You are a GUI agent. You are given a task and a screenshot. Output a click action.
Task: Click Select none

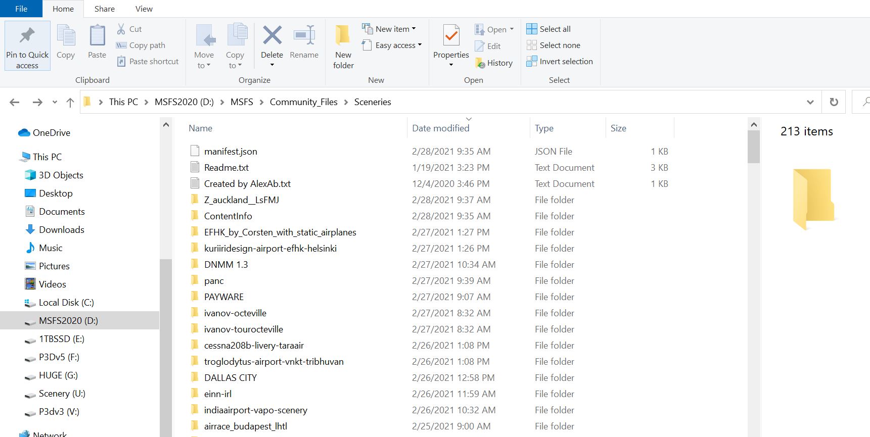point(553,45)
